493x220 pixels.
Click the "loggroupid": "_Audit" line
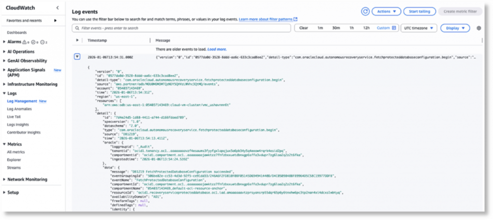pos(132,147)
